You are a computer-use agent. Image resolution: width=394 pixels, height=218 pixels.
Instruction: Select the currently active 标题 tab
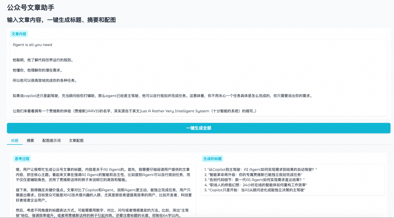[14, 140]
